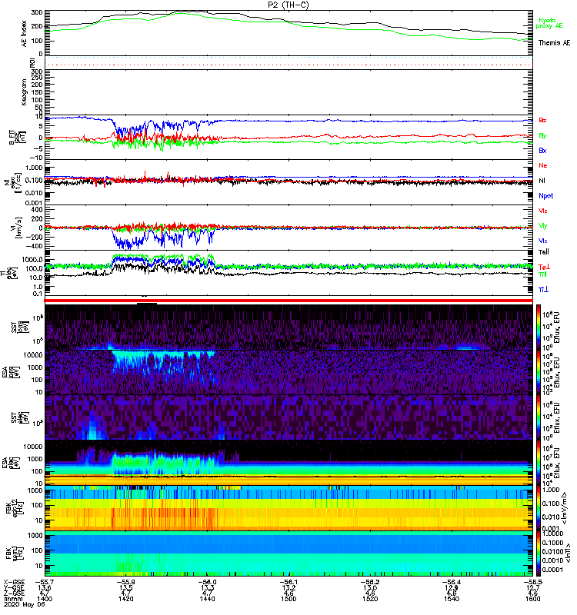
Task: Click the 1400 time tick label
Action: point(45,599)
